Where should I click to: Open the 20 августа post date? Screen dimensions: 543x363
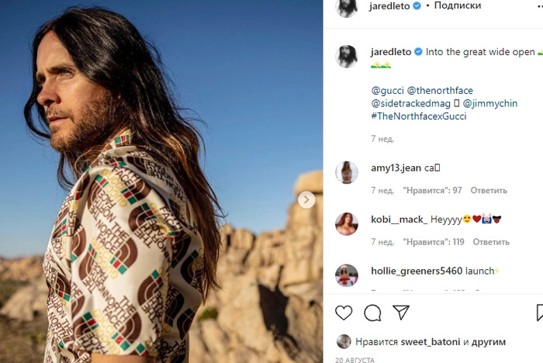pos(355,360)
